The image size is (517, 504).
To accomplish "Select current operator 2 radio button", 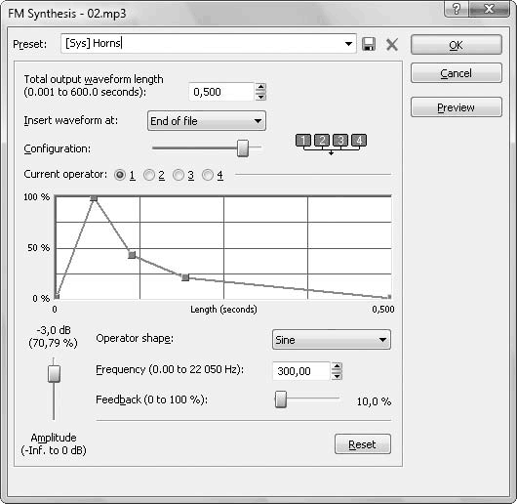I will [149, 175].
